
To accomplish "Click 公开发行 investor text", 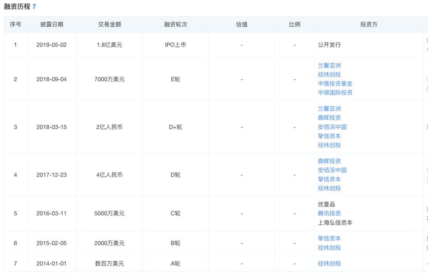I will pyautogui.click(x=329, y=45).
